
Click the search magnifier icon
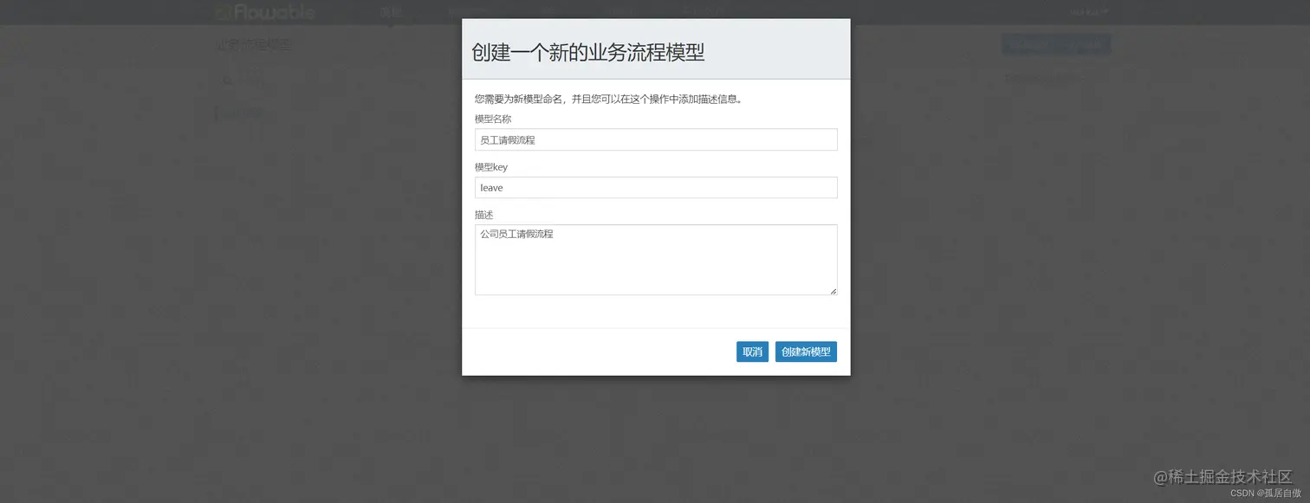pos(227,81)
